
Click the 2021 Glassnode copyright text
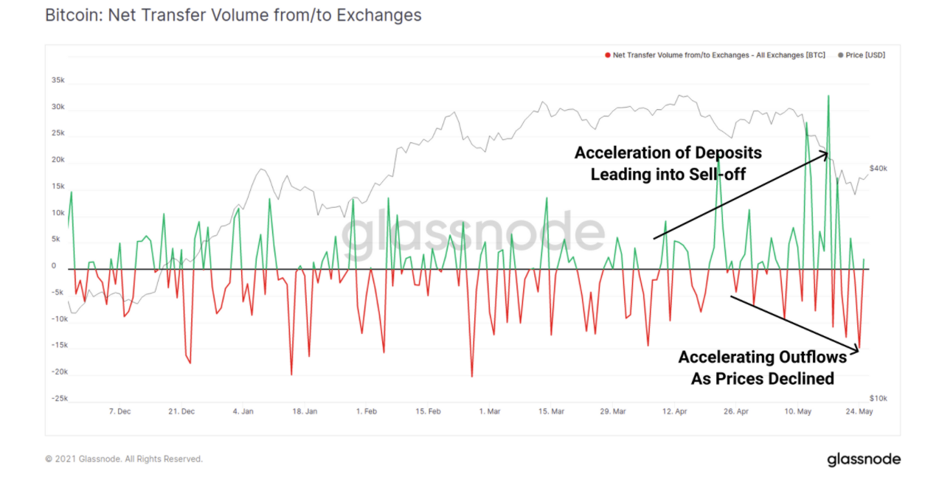coord(124,459)
